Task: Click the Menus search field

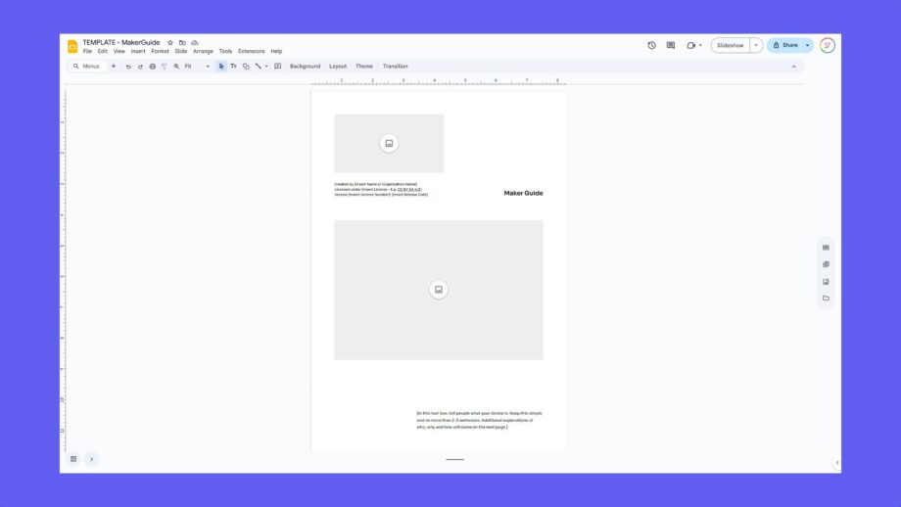Action: [x=88, y=67]
